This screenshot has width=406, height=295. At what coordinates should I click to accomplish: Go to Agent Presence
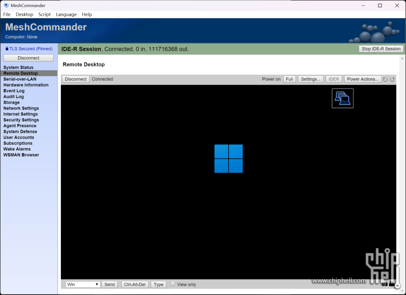[x=20, y=126]
